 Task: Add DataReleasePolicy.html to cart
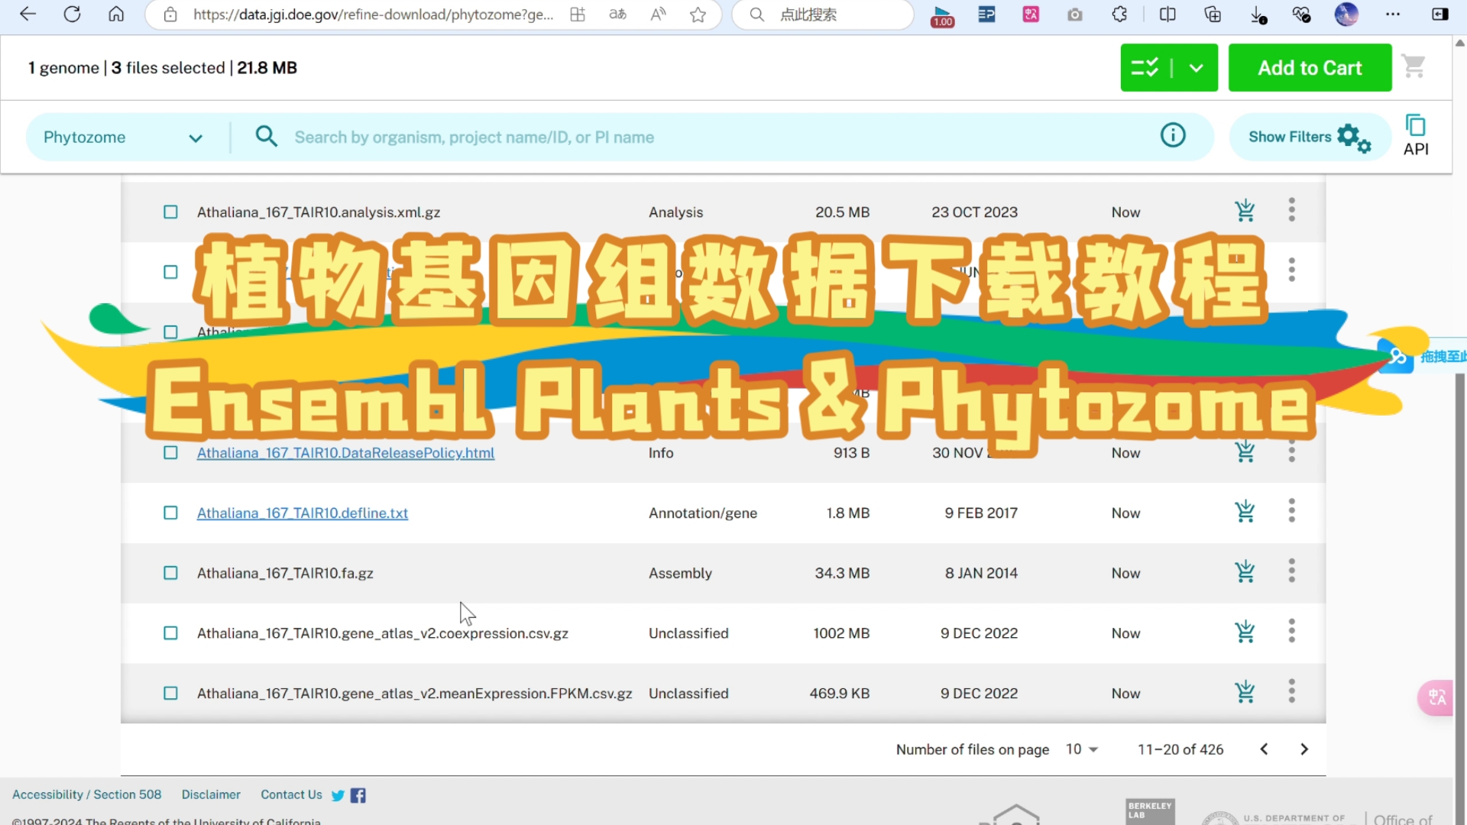(x=1245, y=451)
